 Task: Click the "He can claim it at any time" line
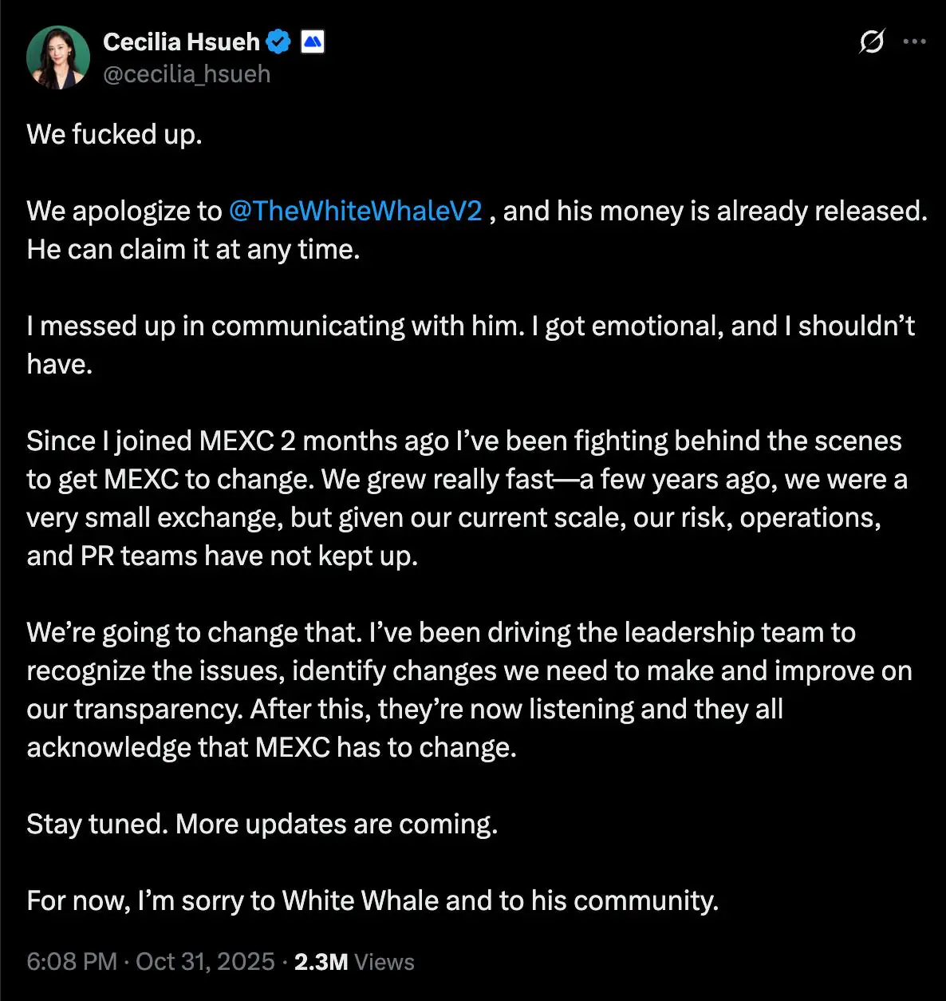[193, 249]
